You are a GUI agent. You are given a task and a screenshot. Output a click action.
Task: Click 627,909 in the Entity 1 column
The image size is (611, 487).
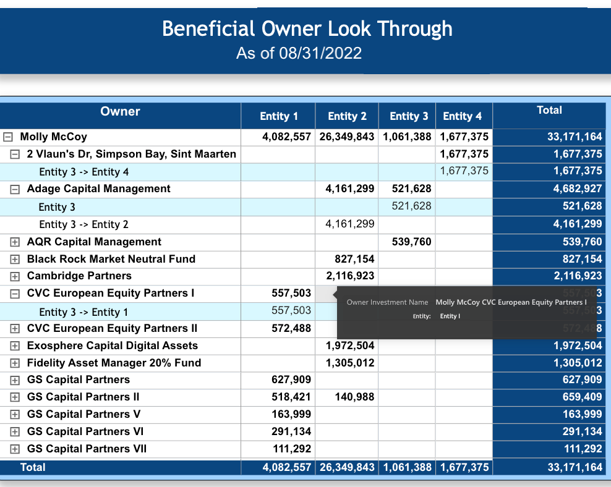(291, 379)
